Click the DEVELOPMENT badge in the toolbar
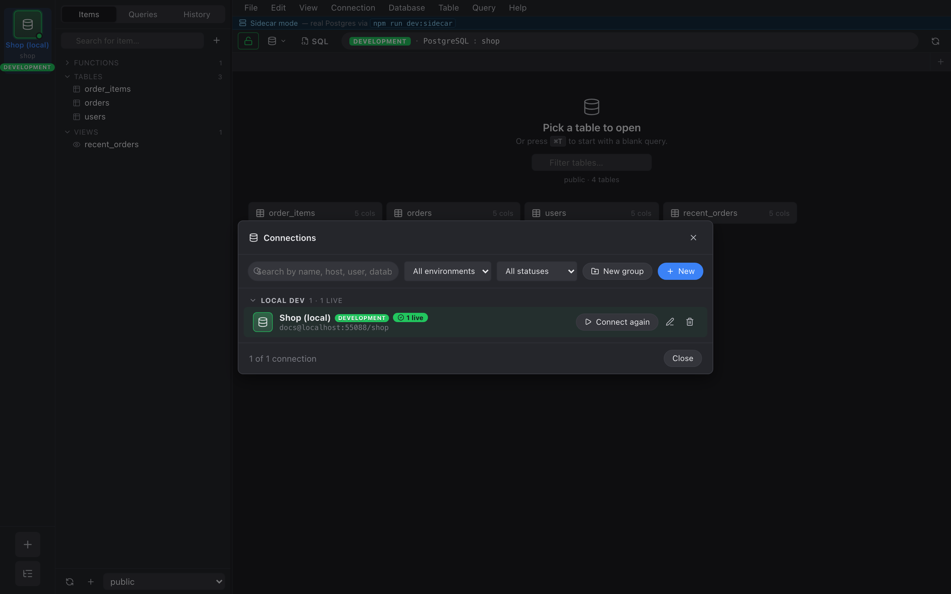The width and height of the screenshot is (951, 594). coord(380,41)
